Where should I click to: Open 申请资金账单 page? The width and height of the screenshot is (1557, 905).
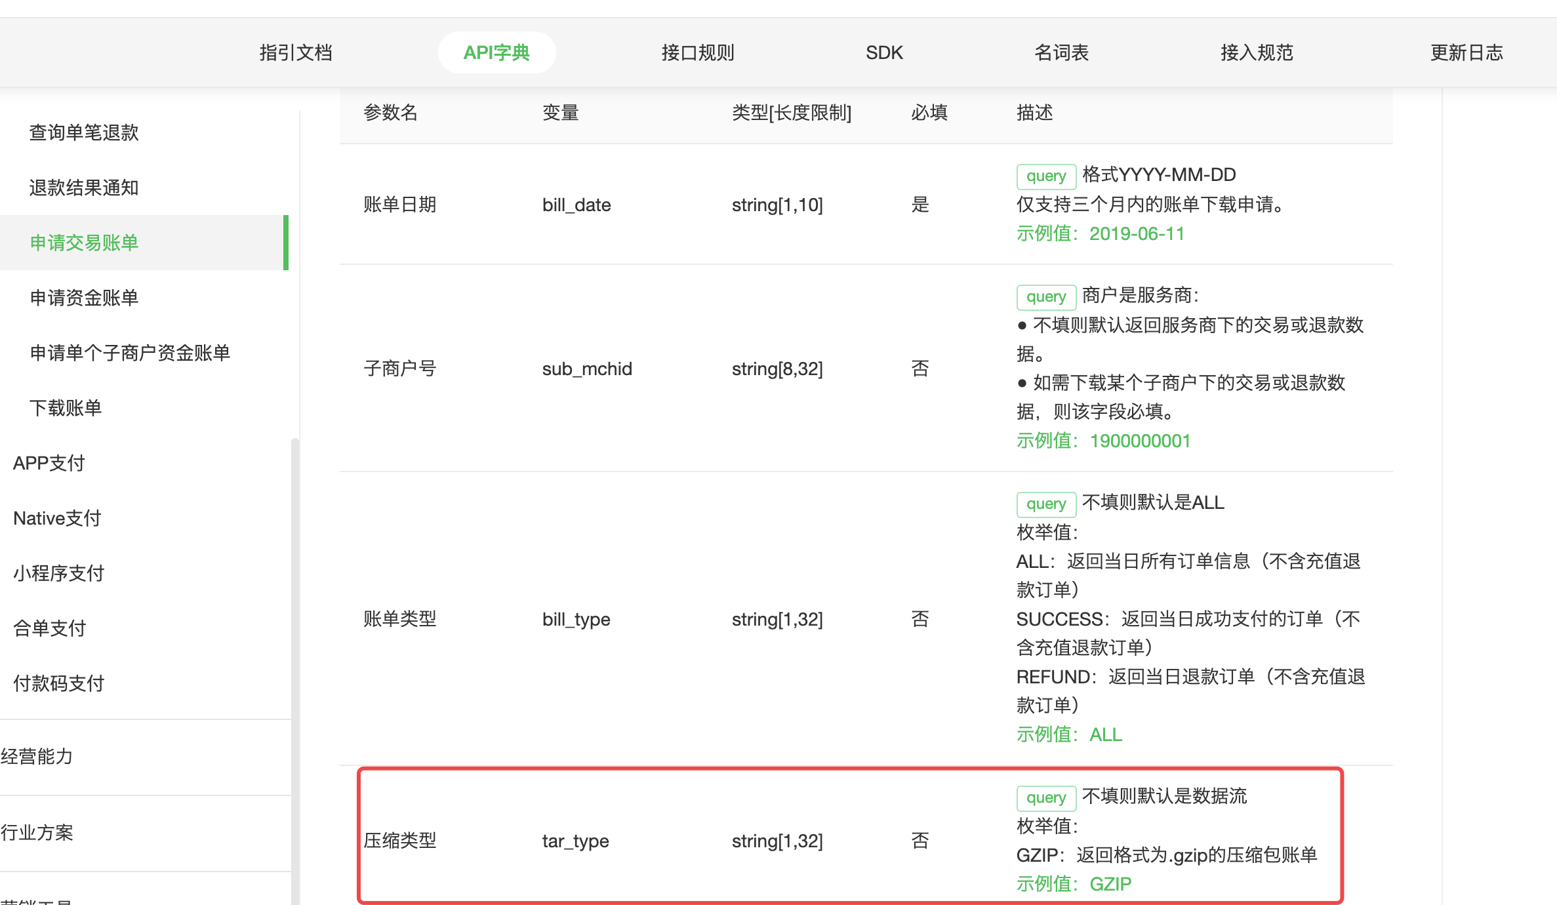pyautogui.click(x=84, y=298)
